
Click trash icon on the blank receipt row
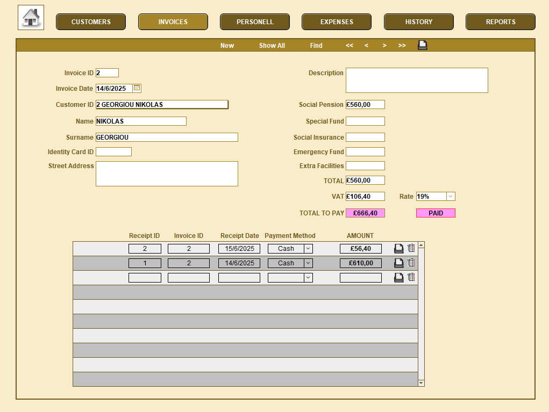point(411,277)
